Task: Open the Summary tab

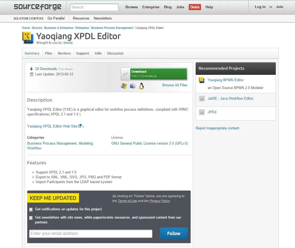Action: coord(32,53)
